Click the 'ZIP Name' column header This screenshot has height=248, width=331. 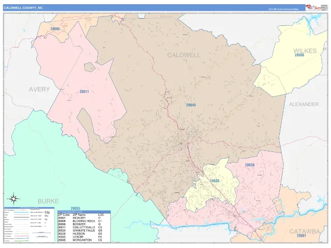[x=79, y=215]
